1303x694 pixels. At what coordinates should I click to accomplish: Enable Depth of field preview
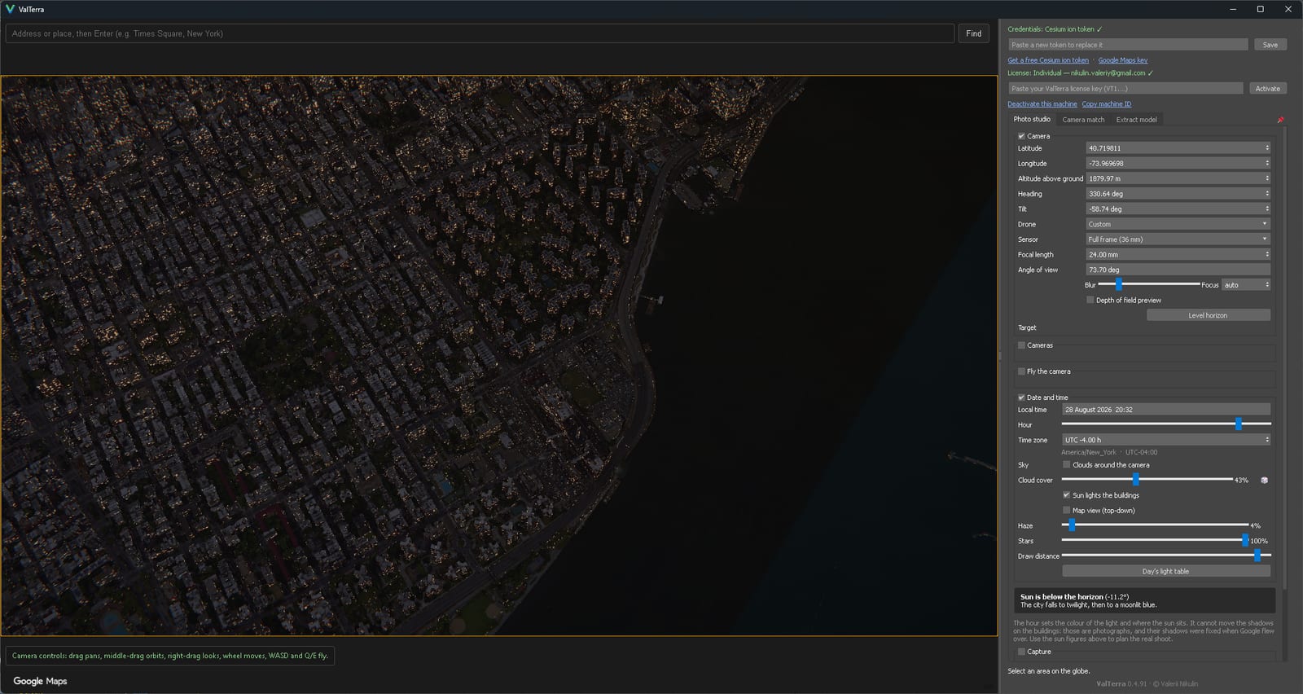(x=1090, y=300)
